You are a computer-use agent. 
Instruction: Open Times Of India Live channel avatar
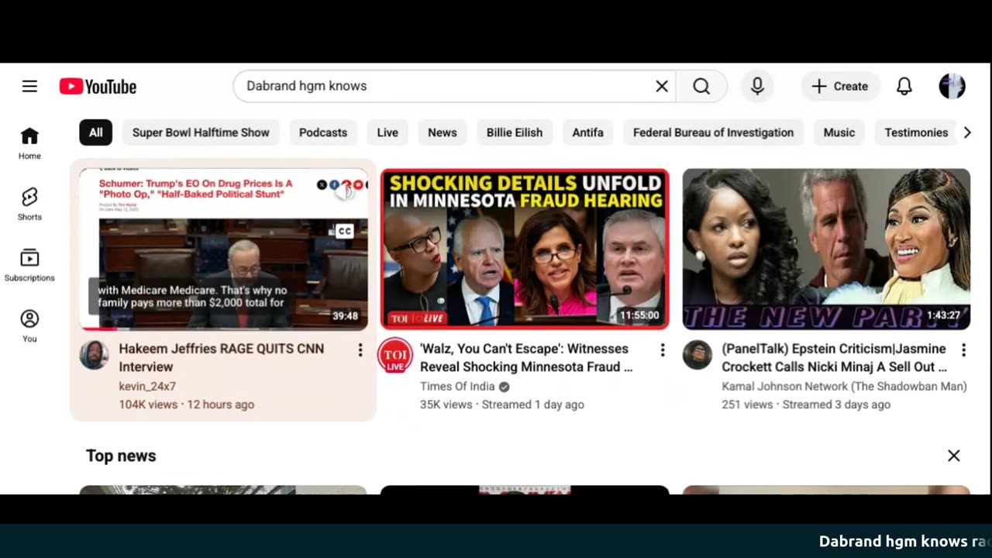pyautogui.click(x=395, y=355)
